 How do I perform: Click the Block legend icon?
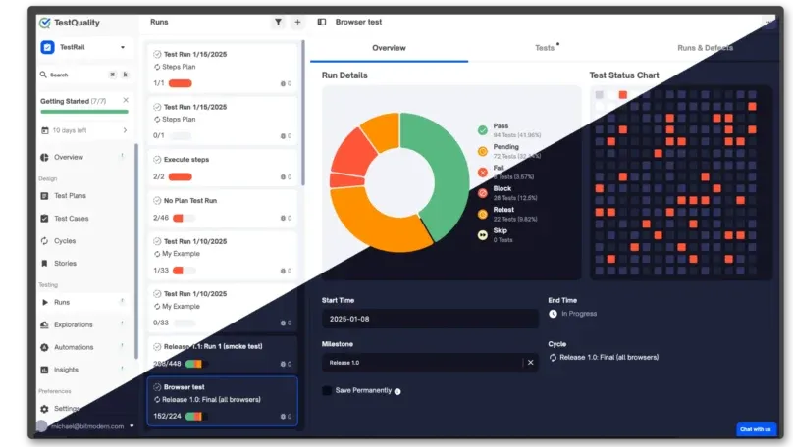pyautogui.click(x=483, y=193)
